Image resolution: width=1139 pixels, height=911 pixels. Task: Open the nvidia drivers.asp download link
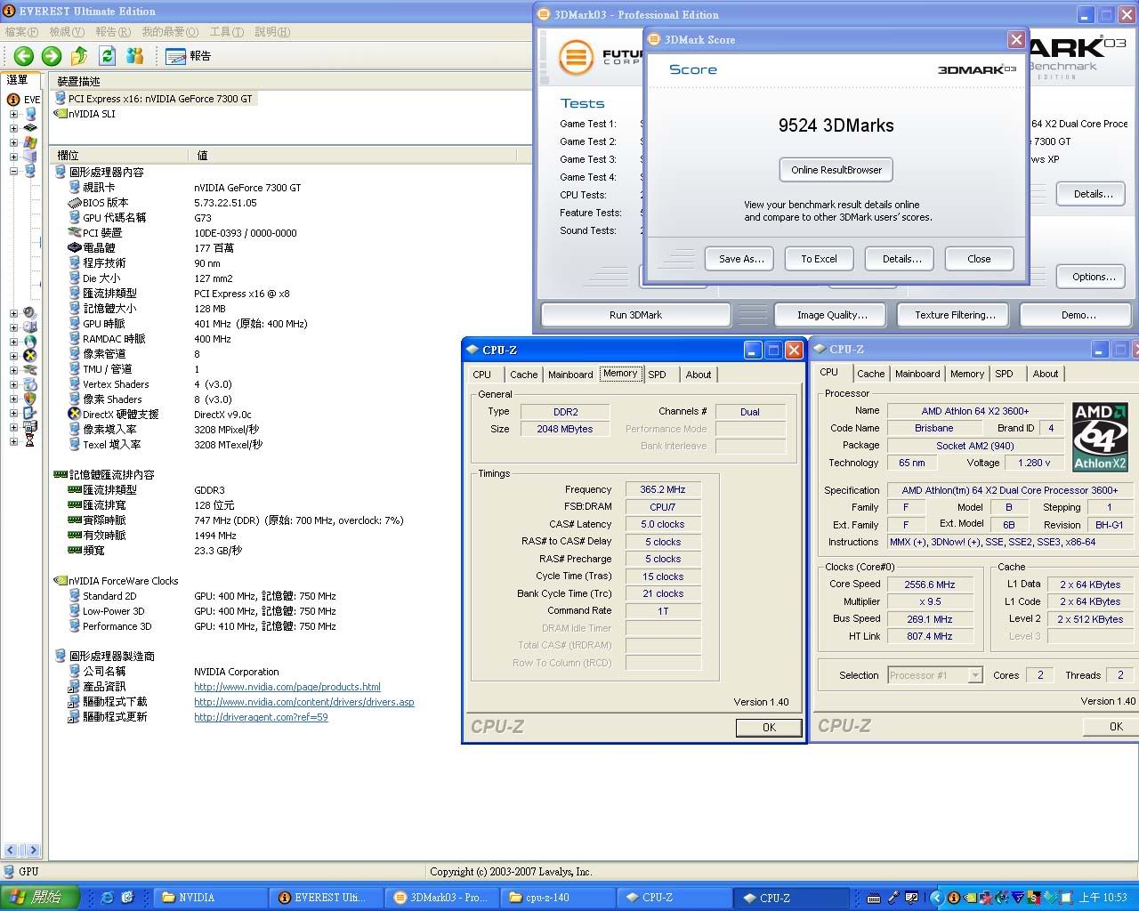tap(304, 702)
